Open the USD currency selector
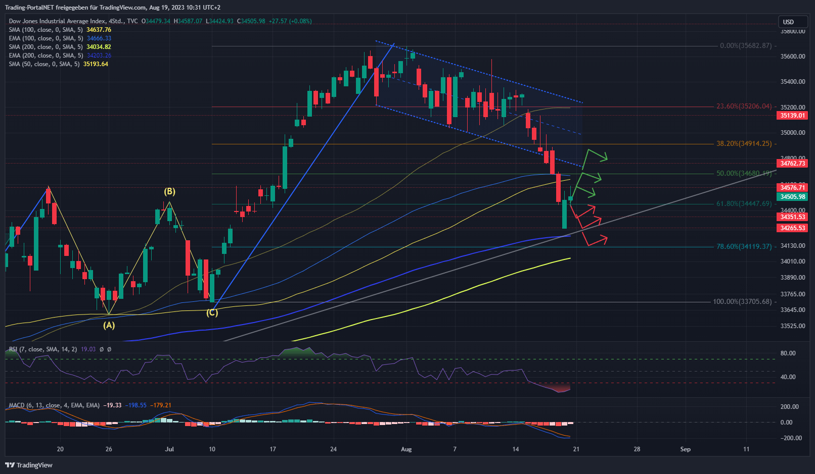815x474 pixels. point(793,22)
